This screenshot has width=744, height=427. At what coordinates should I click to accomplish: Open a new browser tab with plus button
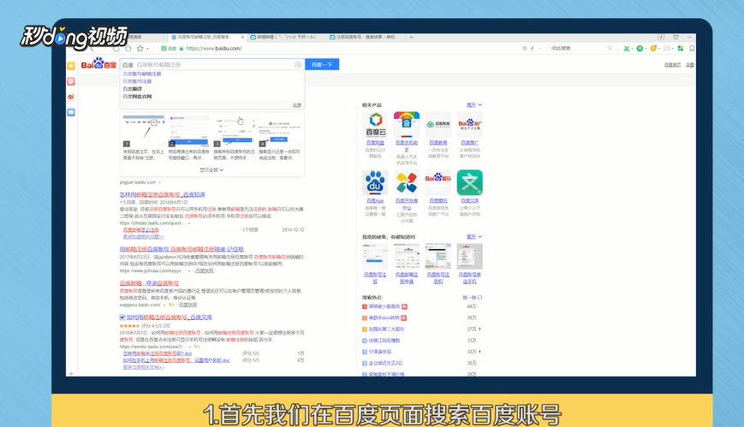point(411,37)
